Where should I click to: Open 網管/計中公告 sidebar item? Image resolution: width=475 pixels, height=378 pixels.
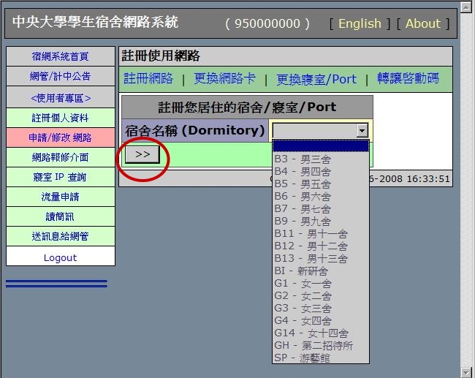[x=61, y=76]
